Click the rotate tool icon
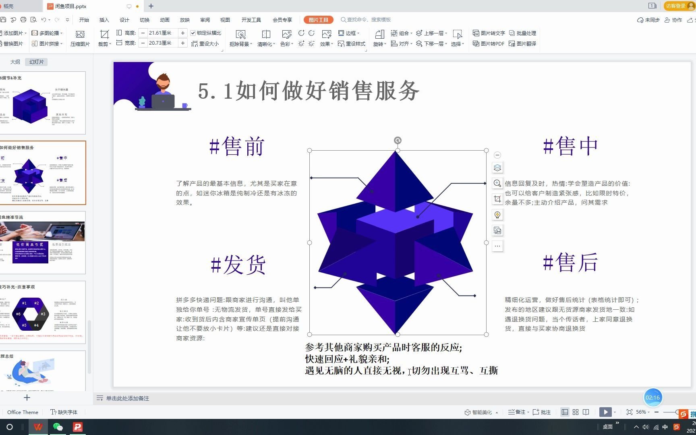This screenshot has width=696, height=435. click(379, 34)
